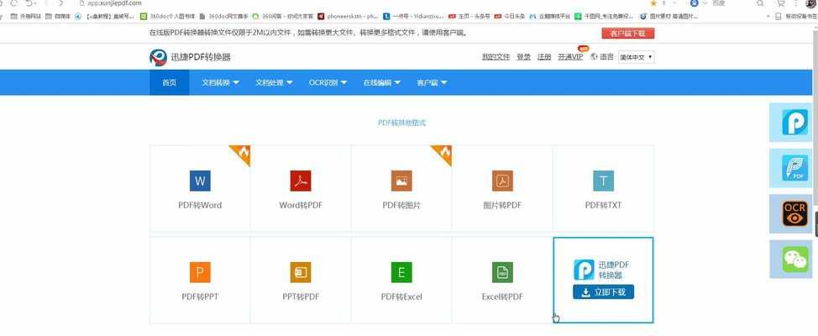Image resolution: width=818 pixels, height=336 pixels.
Task: Open the PDF转TXT converter icon
Action: [603, 181]
